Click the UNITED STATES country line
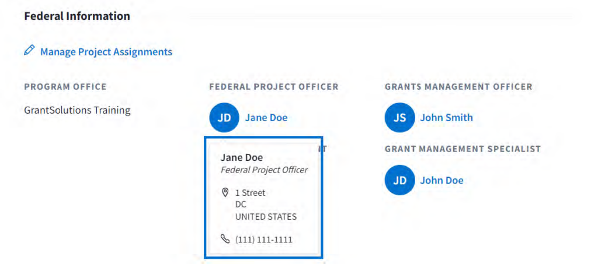This screenshot has height=264, width=598. click(x=266, y=217)
